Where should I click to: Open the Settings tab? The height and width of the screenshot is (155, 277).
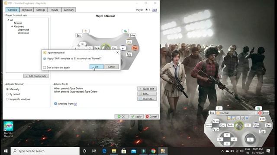pyautogui.click(x=40, y=10)
